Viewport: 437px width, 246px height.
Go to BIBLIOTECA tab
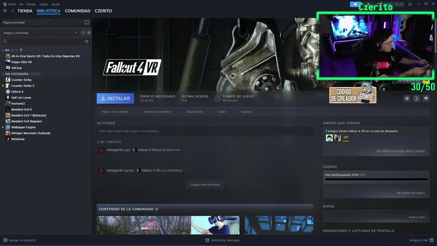pos(48,11)
